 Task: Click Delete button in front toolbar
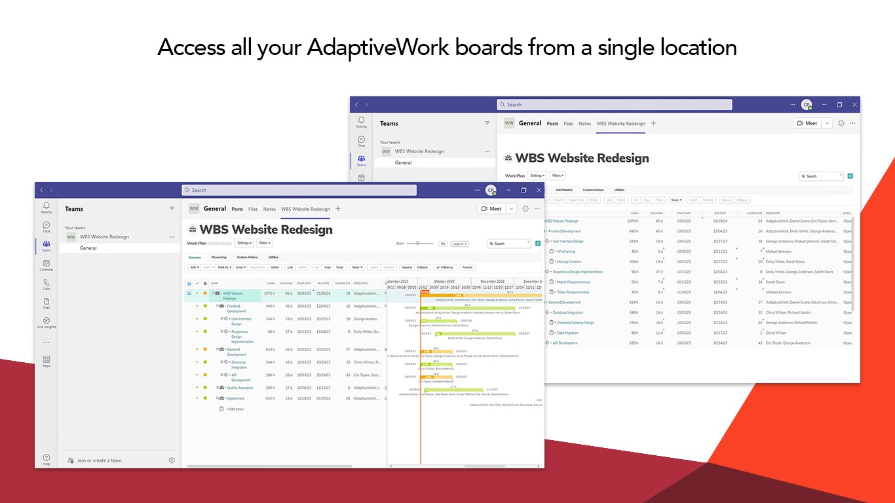tap(275, 267)
